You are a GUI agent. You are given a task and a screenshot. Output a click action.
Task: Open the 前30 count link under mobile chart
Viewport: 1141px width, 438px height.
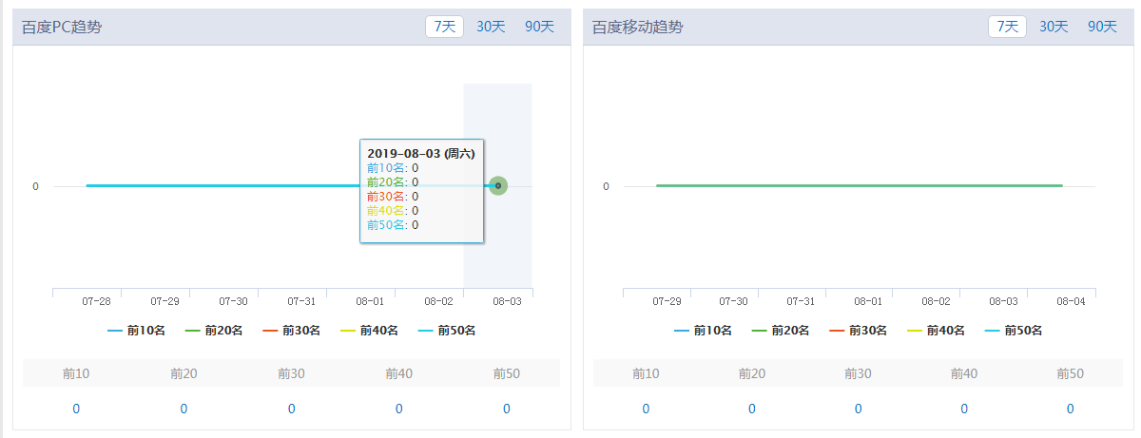[x=858, y=409]
